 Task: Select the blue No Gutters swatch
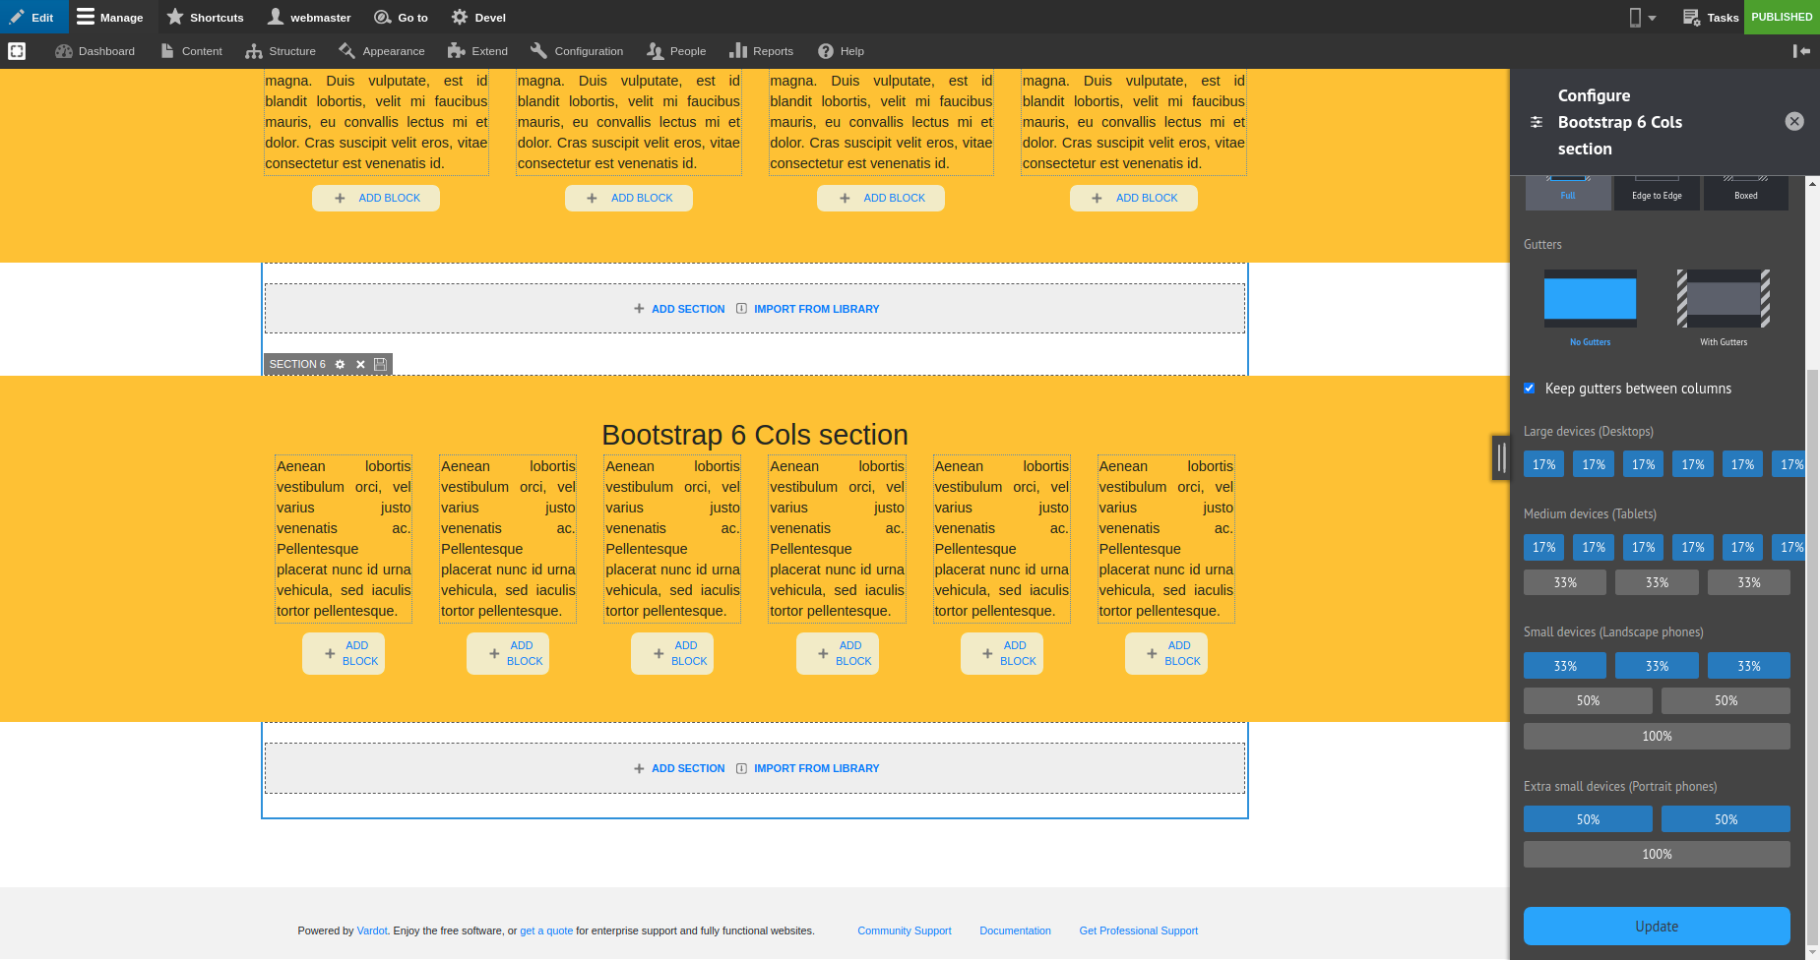tap(1591, 297)
